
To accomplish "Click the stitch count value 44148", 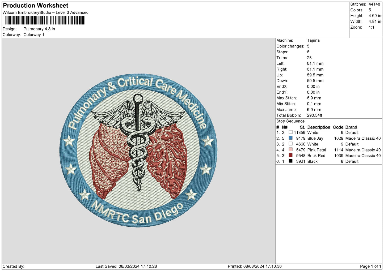I will click(374, 4).
